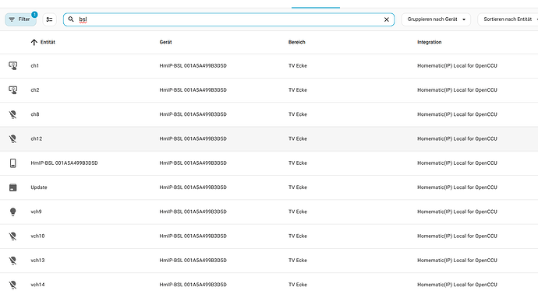Toggle selection mode checklist icon
Viewport: 538px width, 294px height.
pos(49,19)
